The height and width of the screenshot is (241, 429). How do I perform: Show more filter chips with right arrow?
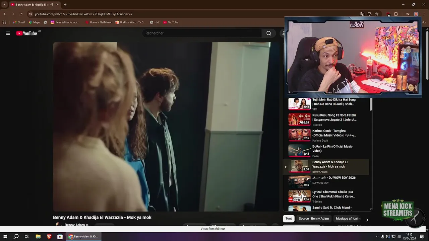coord(367,220)
